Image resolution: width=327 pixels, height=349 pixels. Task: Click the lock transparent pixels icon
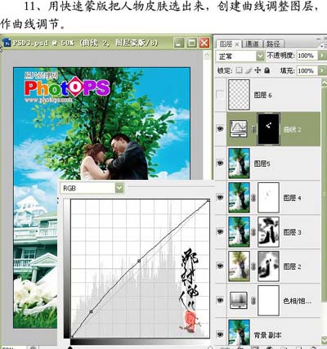tap(239, 70)
